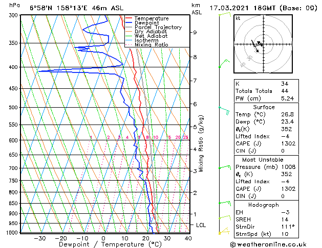Screen dimensions: 322x248
Task: Click the Parcel Trajectory legend entry
Action: (158, 28)
